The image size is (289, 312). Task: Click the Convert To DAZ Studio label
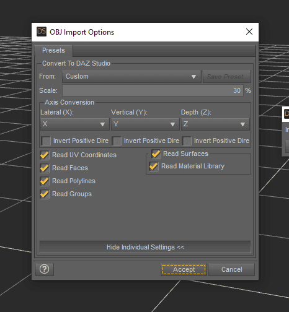coord(76,63)
